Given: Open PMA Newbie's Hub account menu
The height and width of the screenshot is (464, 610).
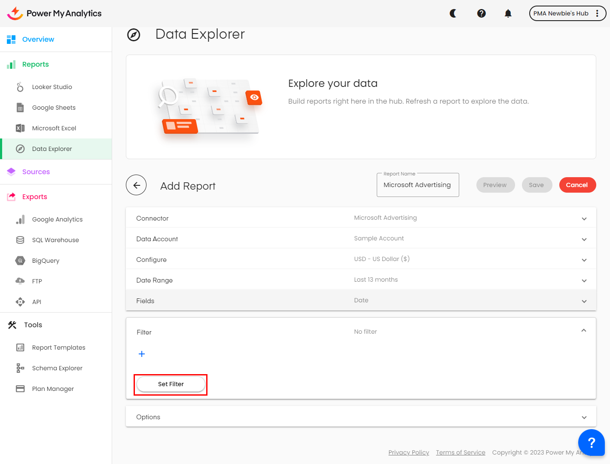Looking at the screenshot, I should tap(567, 13).
